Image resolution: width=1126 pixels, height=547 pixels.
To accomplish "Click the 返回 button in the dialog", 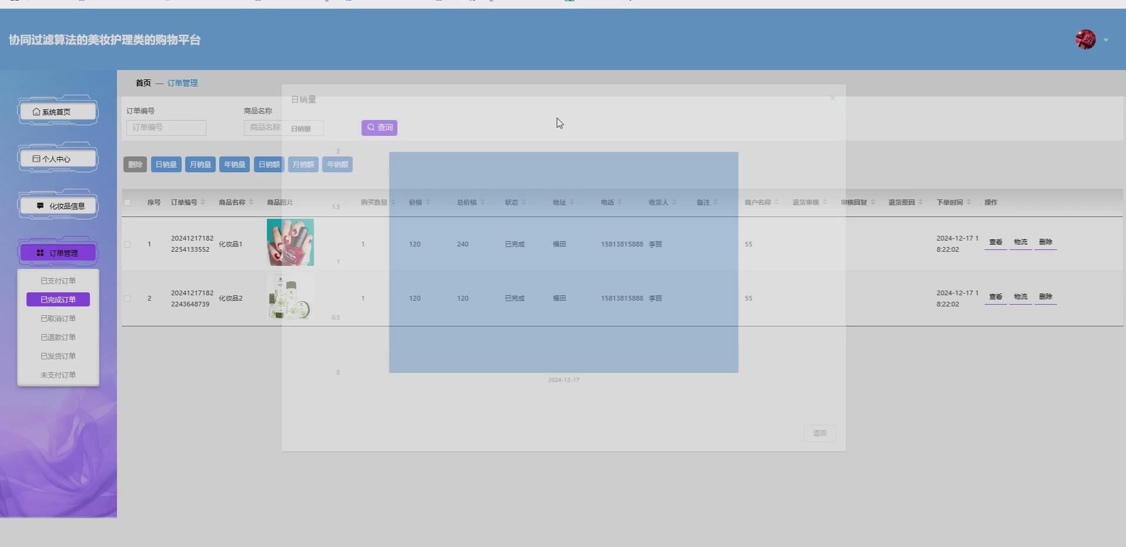I will pyautogui.click(x=819, y=433).
